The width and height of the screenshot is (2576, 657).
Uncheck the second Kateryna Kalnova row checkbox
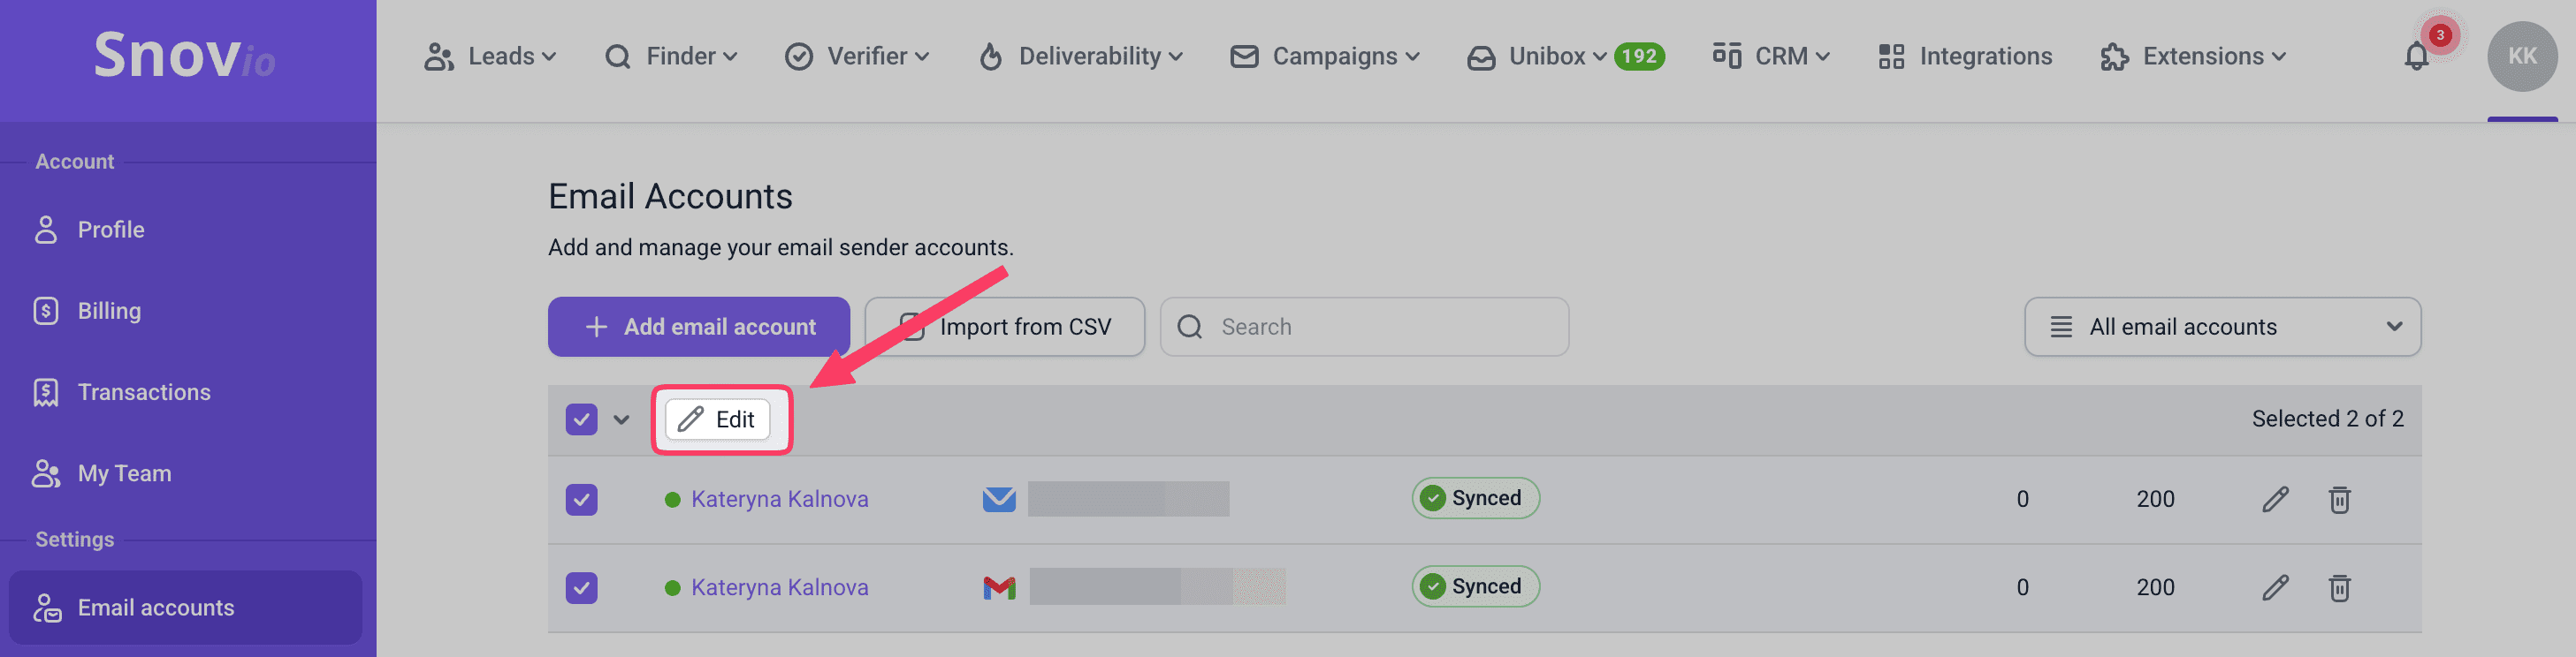pos(581,587)
